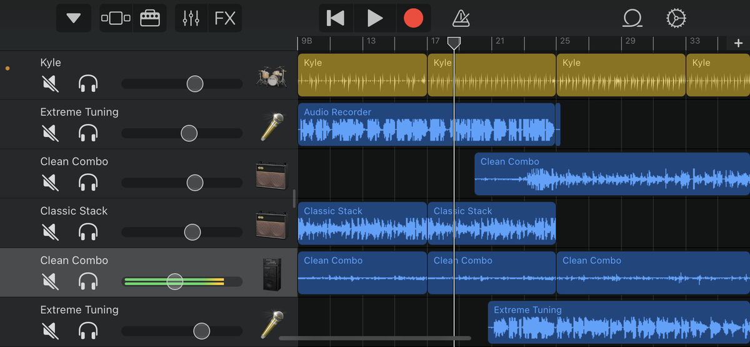750x347 pixels.
Task: Mute the Clean Combo track above Classic Stack
Action: coord(50,183)
